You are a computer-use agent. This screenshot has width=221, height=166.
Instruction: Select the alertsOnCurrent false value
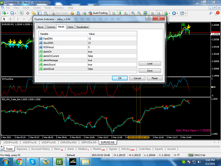click(112, 56)
